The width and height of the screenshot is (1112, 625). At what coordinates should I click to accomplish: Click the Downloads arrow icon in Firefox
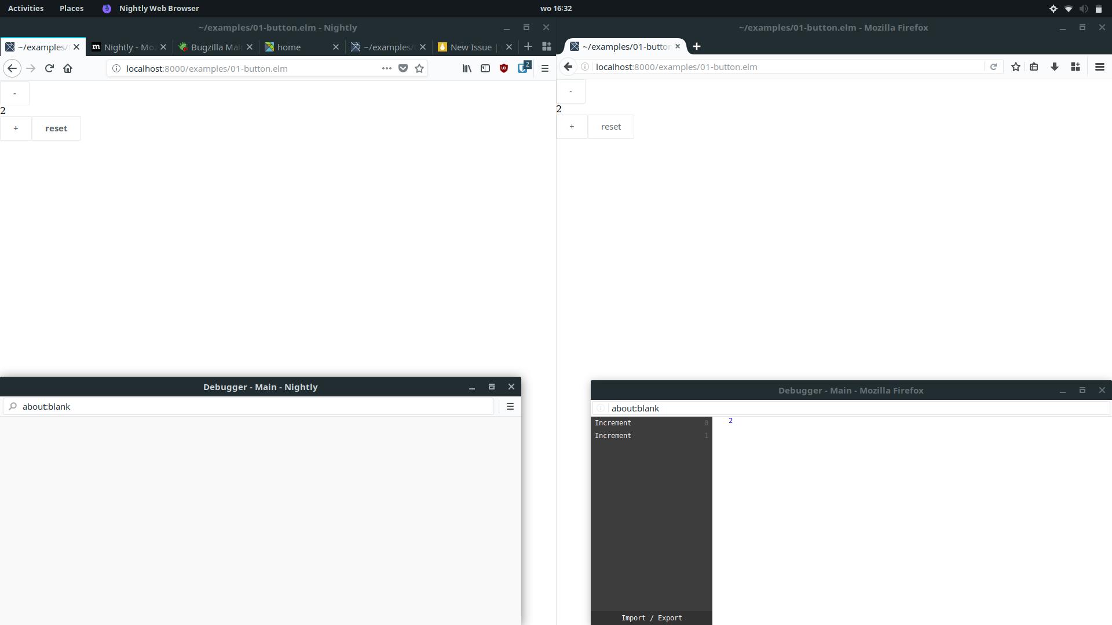coord(1054,67)
